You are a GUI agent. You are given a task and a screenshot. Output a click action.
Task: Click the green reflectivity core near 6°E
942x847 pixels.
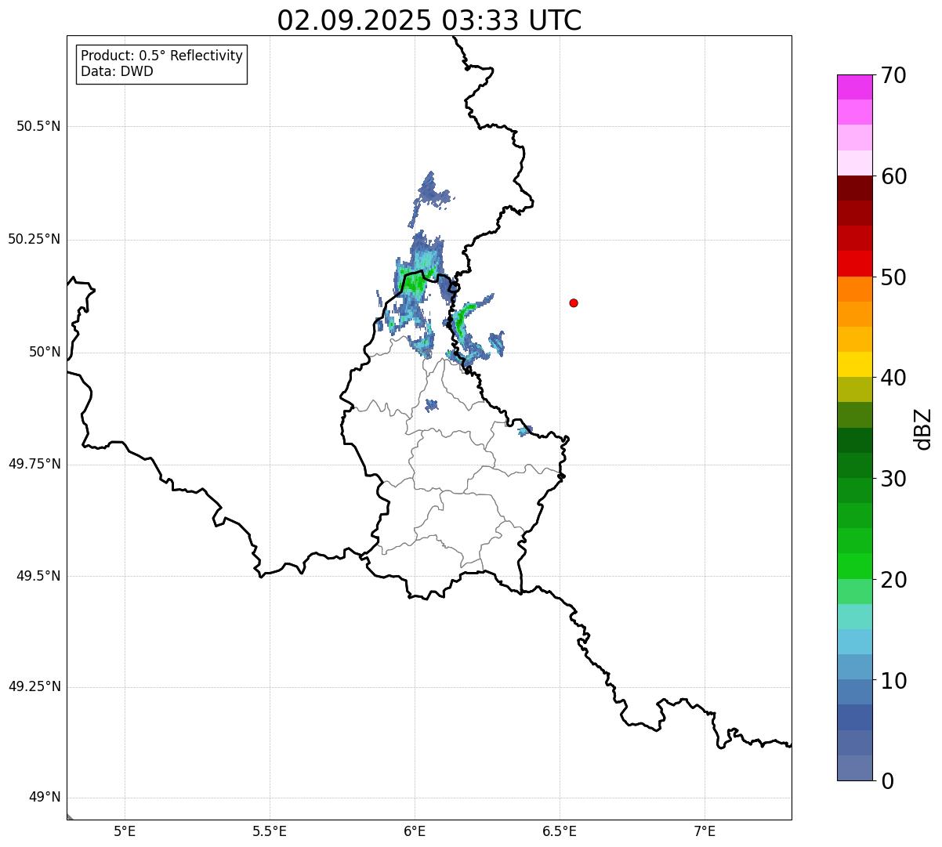click(x=412, y=282)
